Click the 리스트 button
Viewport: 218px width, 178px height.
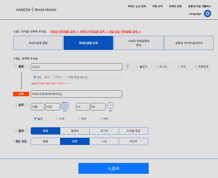point(162,67)
